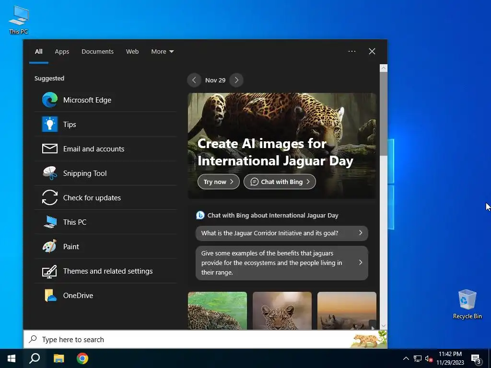Select the This PC desktop icon
The height and width of the screenshot is (368, 491).
(19, 20)
